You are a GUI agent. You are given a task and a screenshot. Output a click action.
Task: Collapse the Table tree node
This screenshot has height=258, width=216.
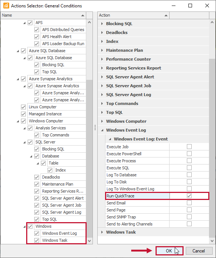click(x=38, y=163)
